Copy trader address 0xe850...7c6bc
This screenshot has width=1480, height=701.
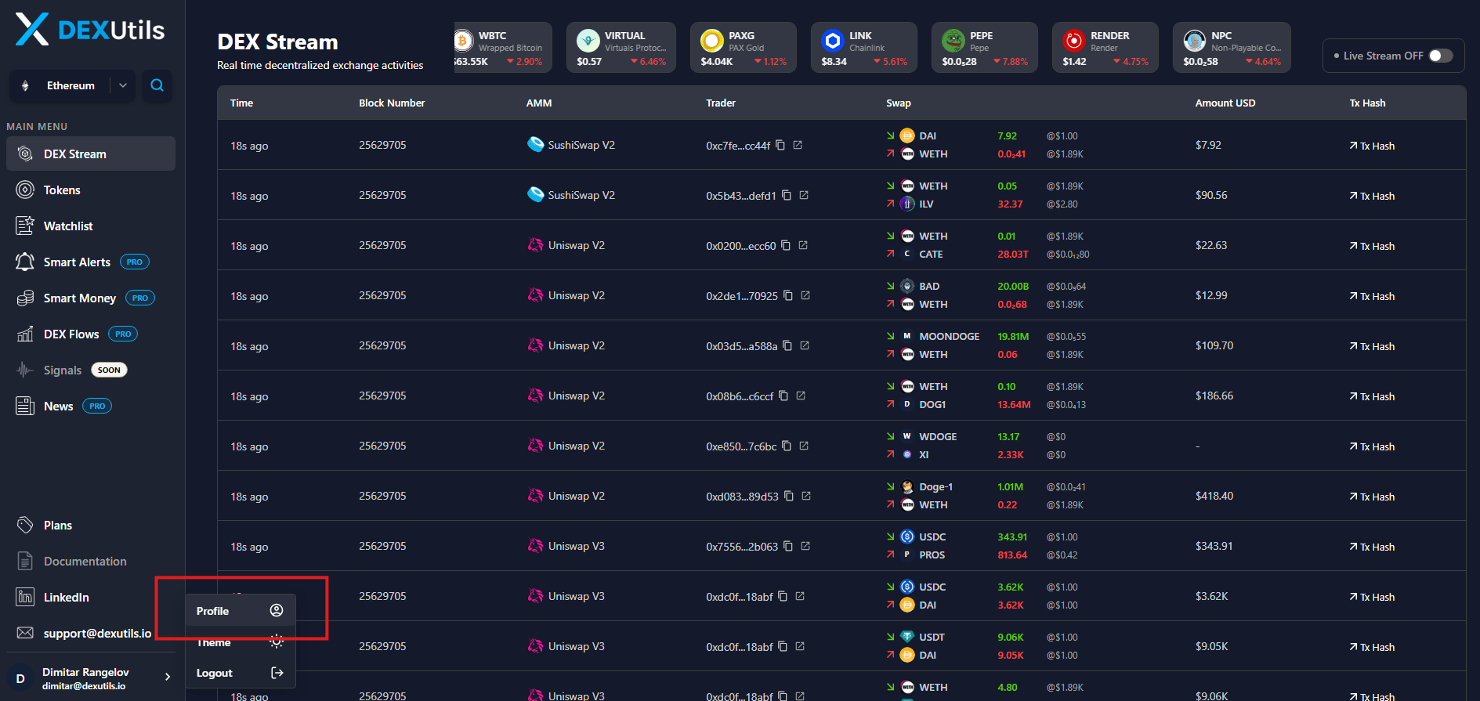[787, 446]
